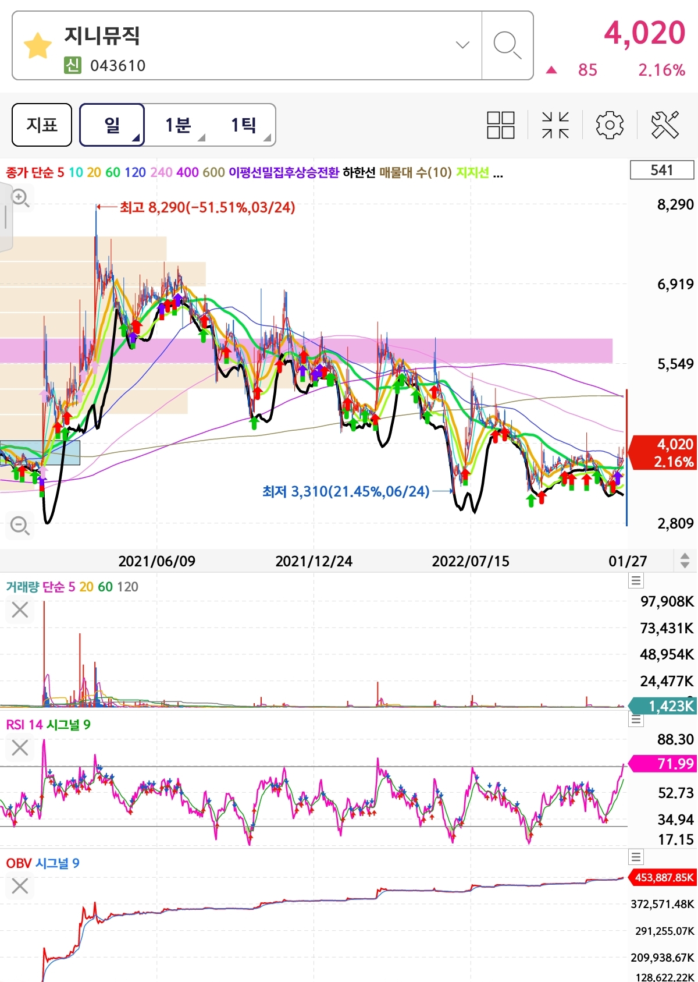The width and height of the screenshot is (698, 982).
Task: Open the left edge side panel handle
Action: tap(6, 217)
